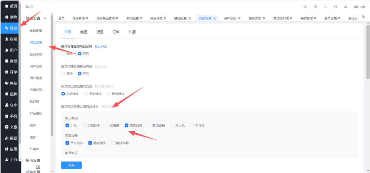The height and width of the screenshot is (173, 370).
Task: Check the 维修保养 checkbox
Action: (113, 143)
